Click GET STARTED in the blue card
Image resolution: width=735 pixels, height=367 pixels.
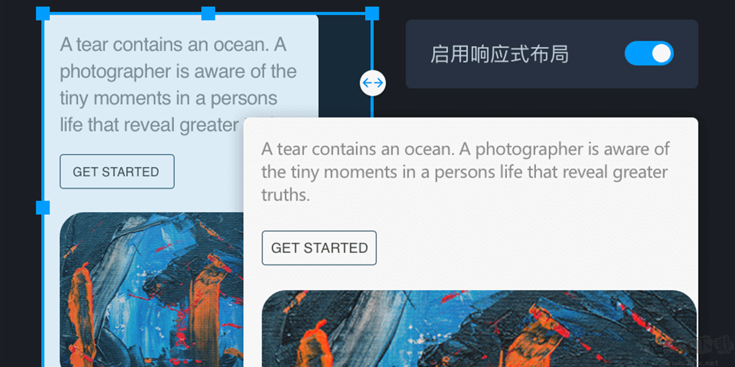(x=116, y=172)
